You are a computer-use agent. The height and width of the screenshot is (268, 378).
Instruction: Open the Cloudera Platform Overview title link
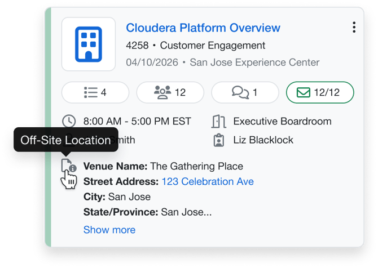click(203, 28)
